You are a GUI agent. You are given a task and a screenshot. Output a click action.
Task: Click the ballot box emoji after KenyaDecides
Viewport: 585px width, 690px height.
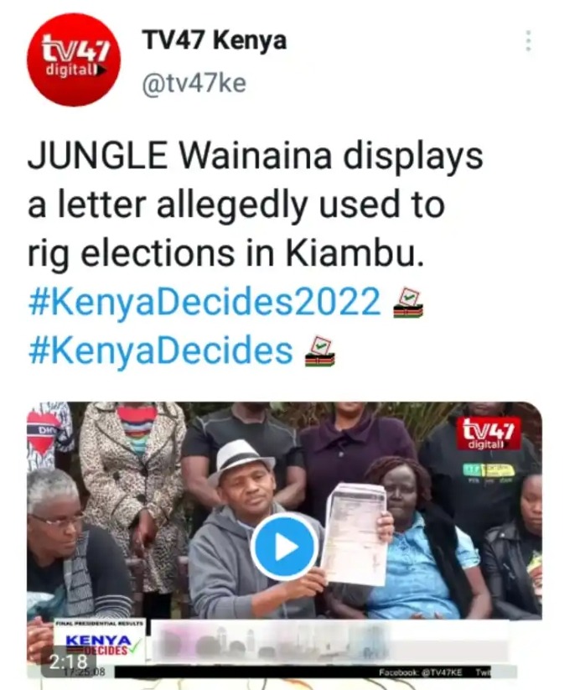(320, 351)
